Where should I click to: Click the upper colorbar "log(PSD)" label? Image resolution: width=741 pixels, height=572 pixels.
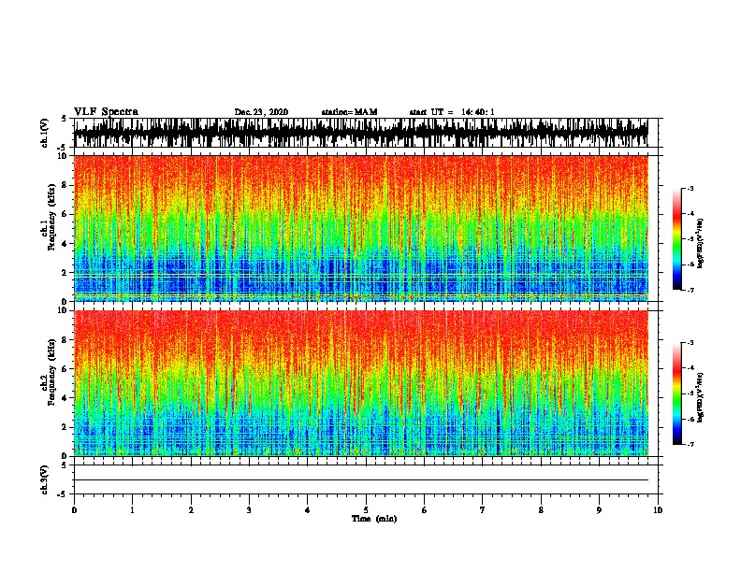[700, 242]
